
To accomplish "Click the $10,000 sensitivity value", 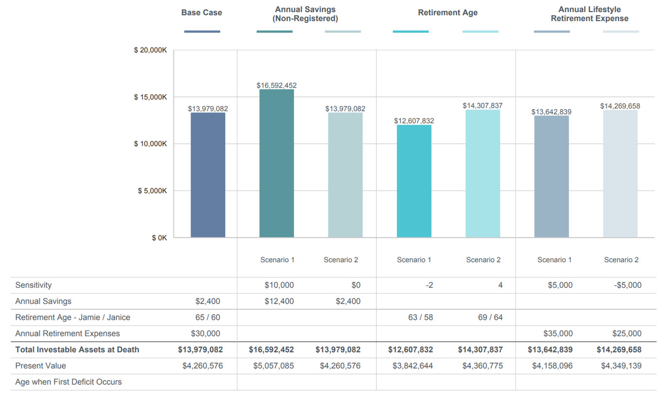I will point(279,285).
